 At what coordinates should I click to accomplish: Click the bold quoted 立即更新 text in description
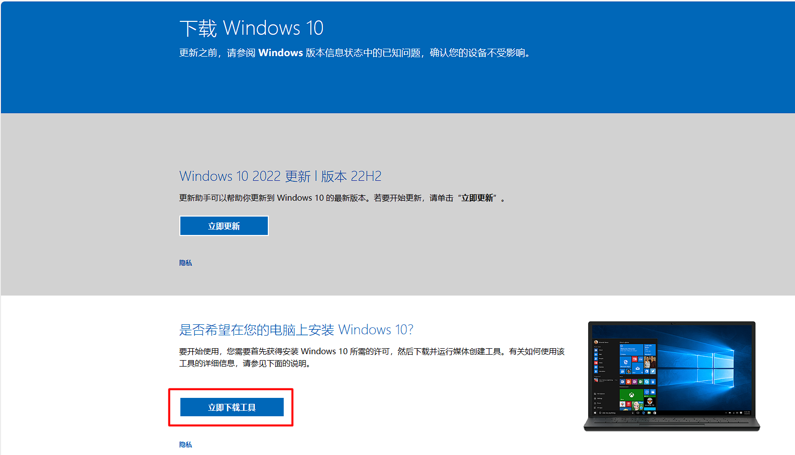477,198
